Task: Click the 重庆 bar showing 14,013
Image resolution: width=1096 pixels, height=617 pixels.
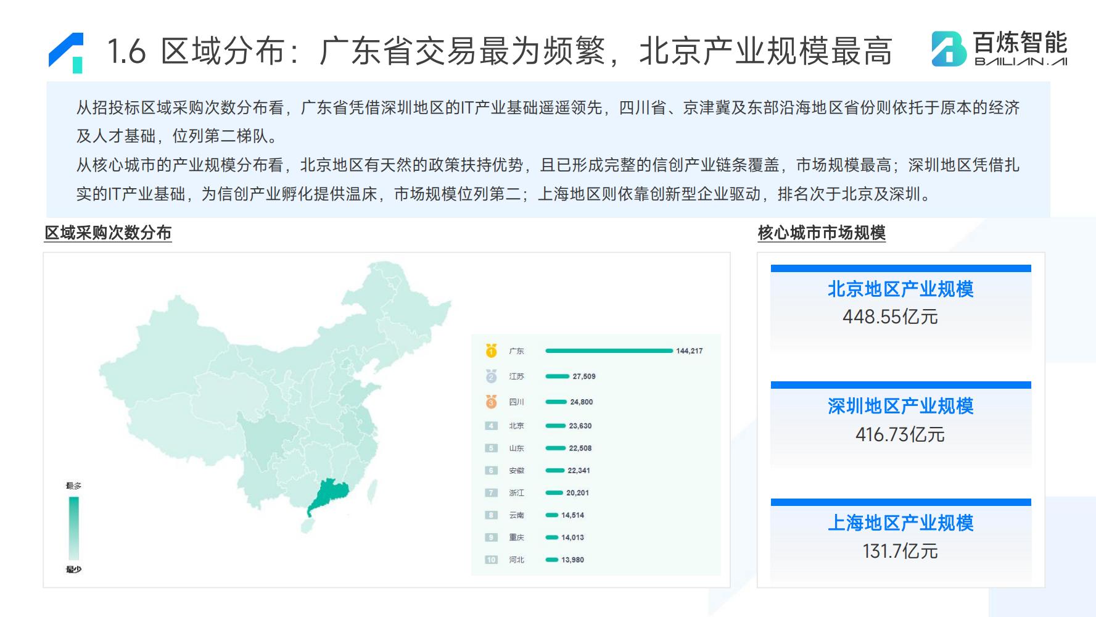Action: tap(552, 537)
